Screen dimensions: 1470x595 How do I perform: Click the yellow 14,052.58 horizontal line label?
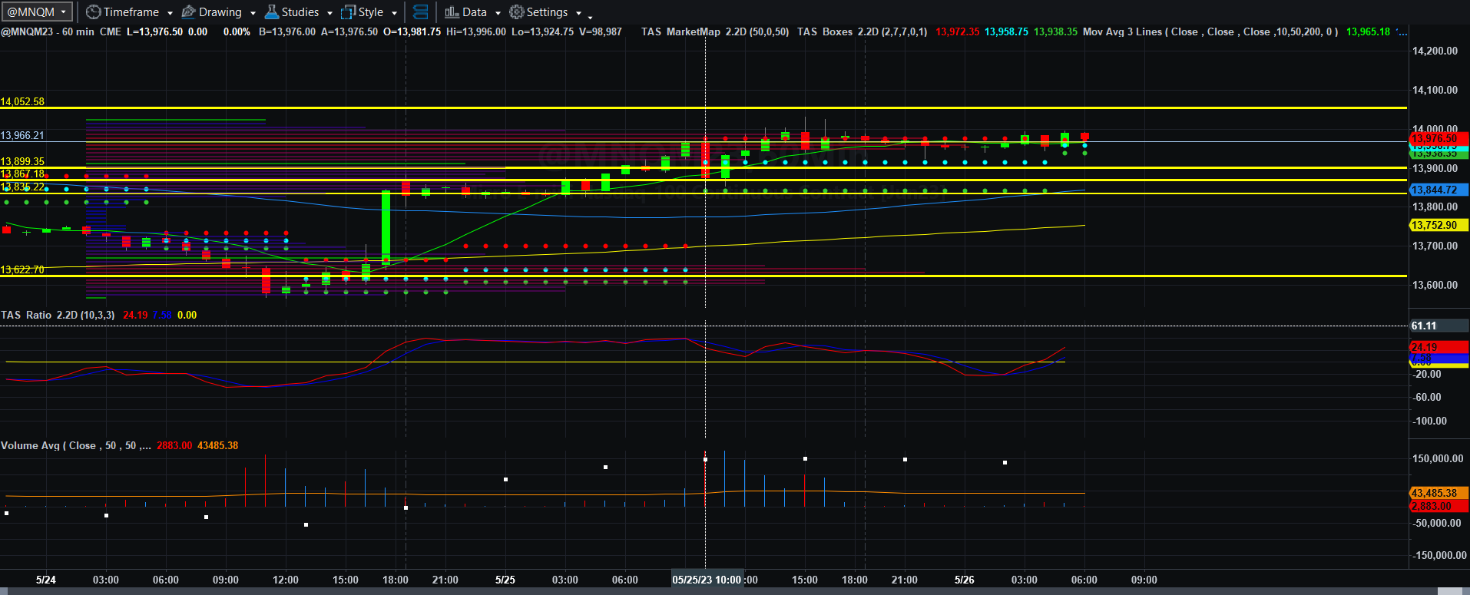click(22, 101)
